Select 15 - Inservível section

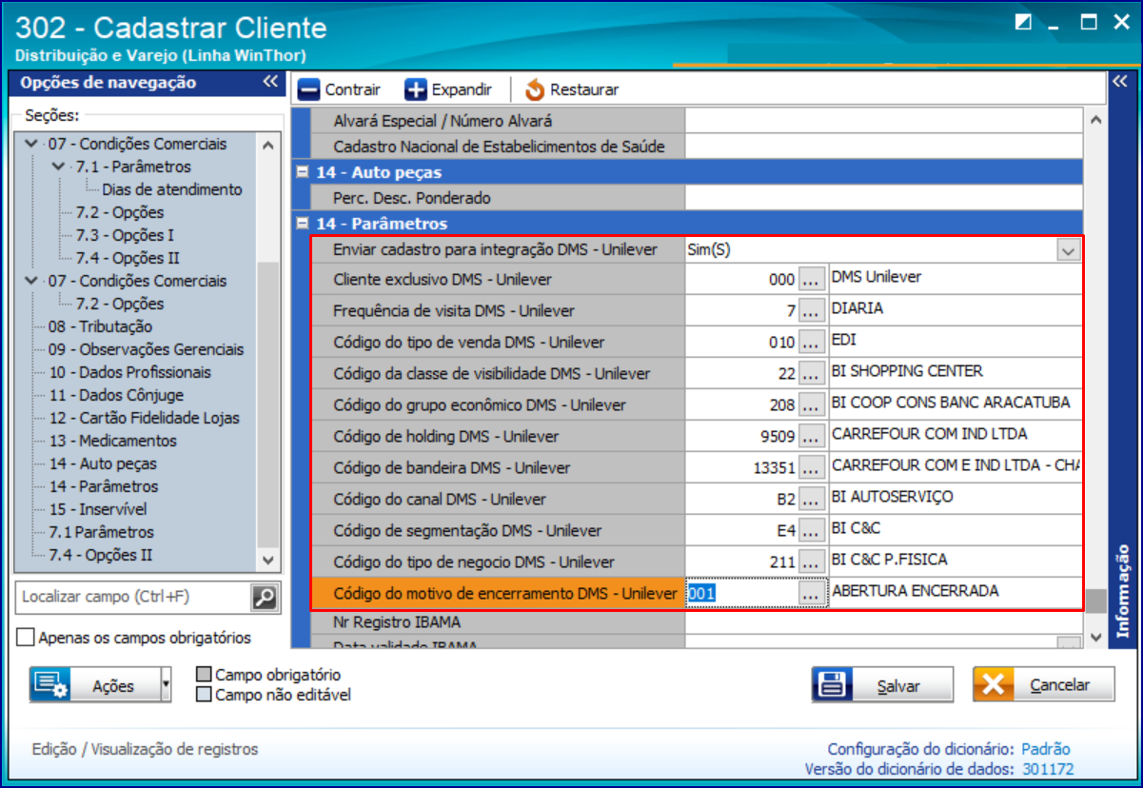tap(99, 509)
